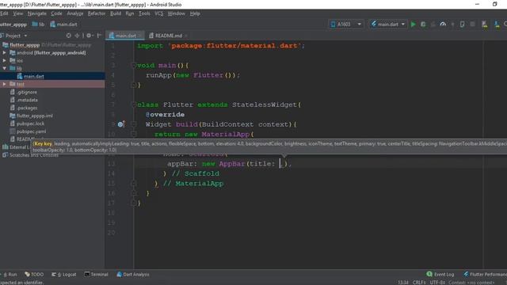Open the Help menu
This screenshot has width=507, height=285.
(195, 13)
